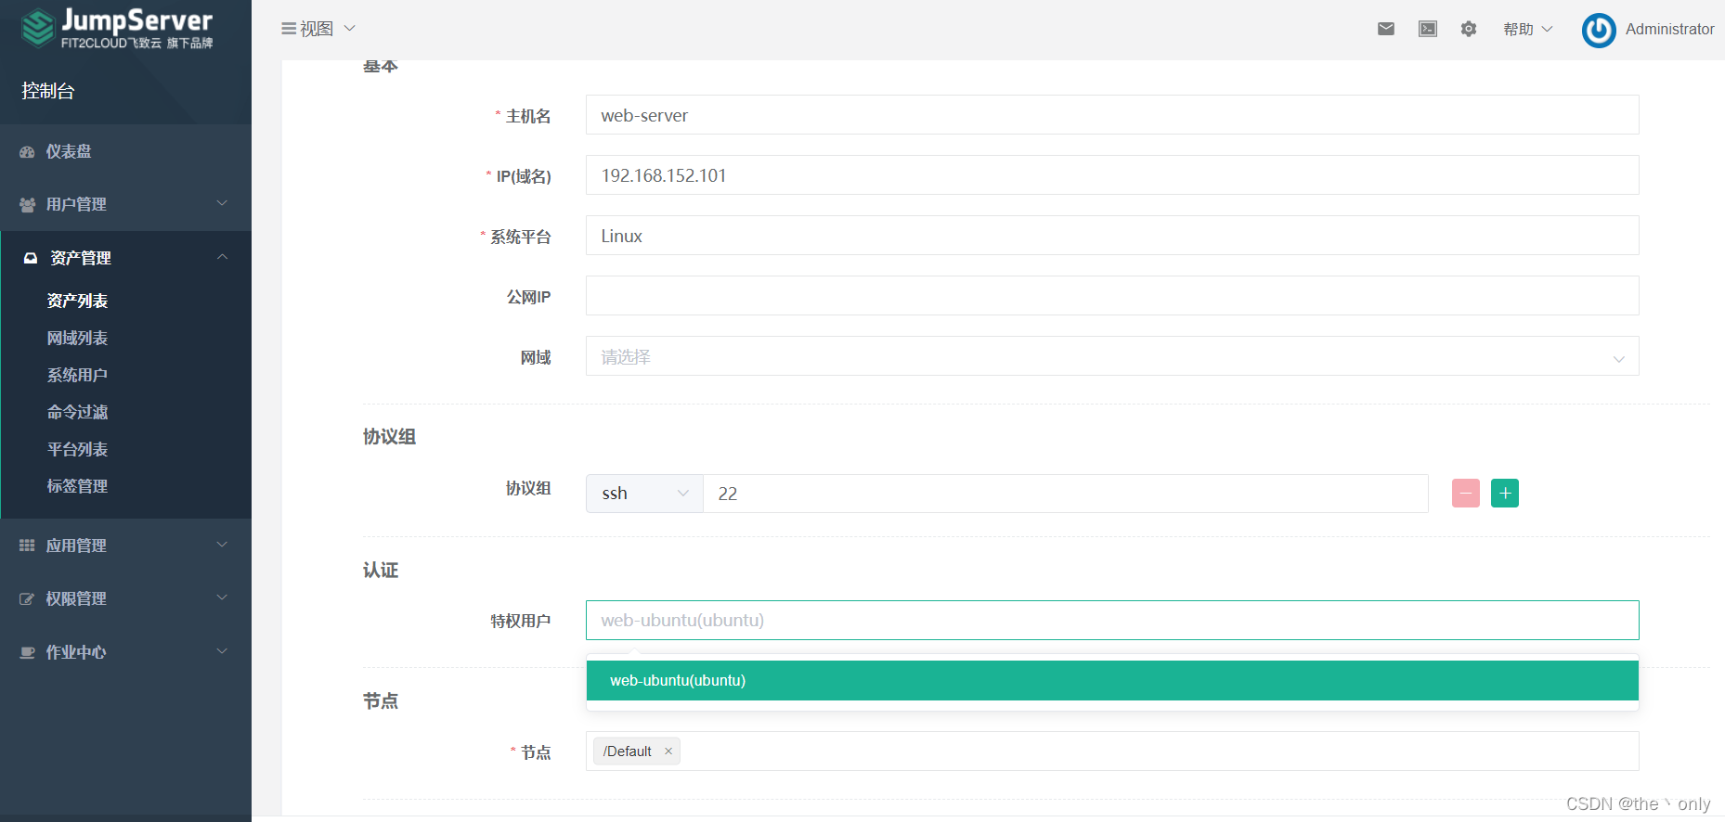This screenshot has width=1725, height=822.
Task: Expand the 作业中心 menu
Action: click(125, 651)
